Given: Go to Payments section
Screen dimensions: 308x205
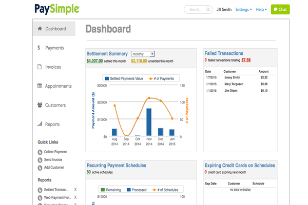Looking at the screenshot, I should point(54,48).
